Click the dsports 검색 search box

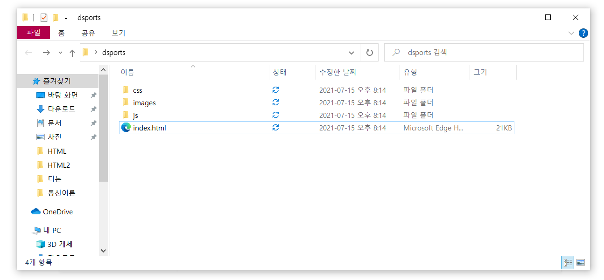point(484,53)
